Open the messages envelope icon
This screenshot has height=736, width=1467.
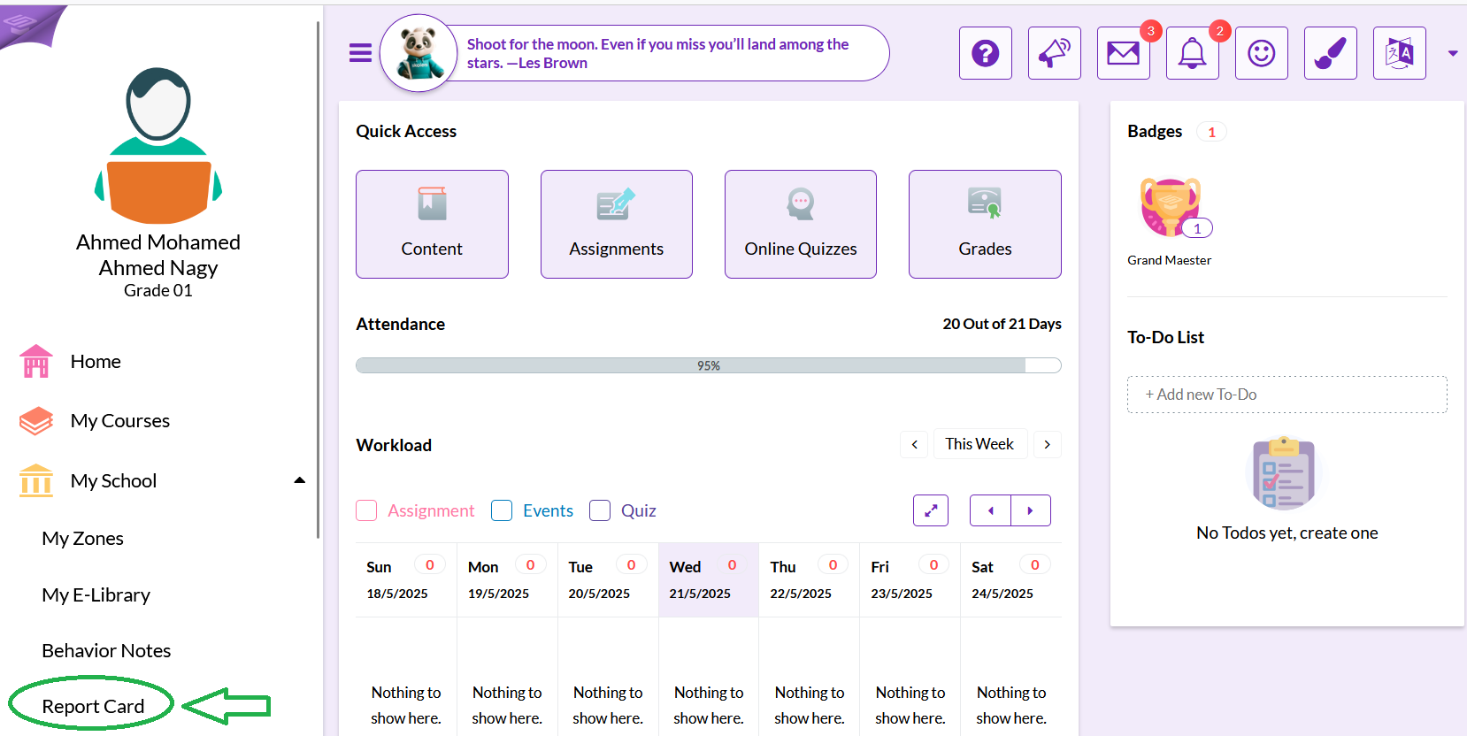[x=1124, y=53]
